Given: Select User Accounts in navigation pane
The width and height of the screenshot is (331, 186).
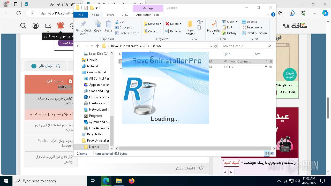Looking at the screenshot, I should coord(99,128).
